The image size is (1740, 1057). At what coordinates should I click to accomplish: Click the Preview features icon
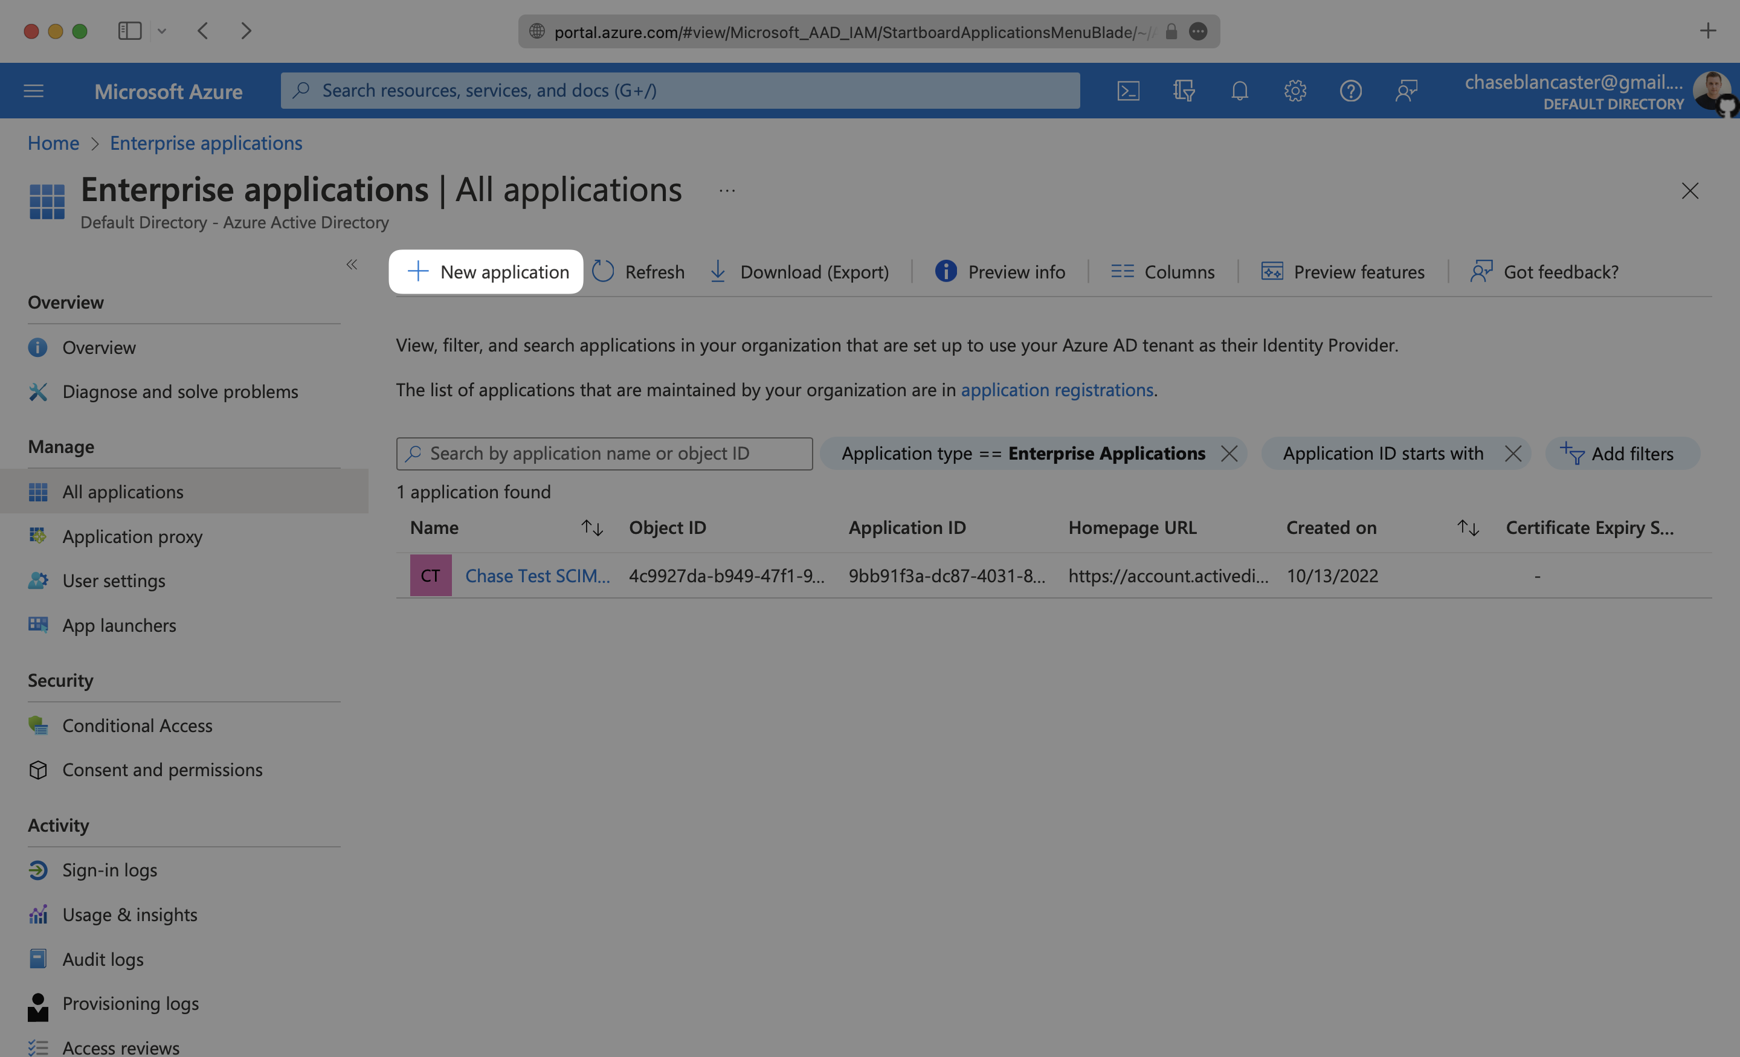click(x=1271, y=272)
